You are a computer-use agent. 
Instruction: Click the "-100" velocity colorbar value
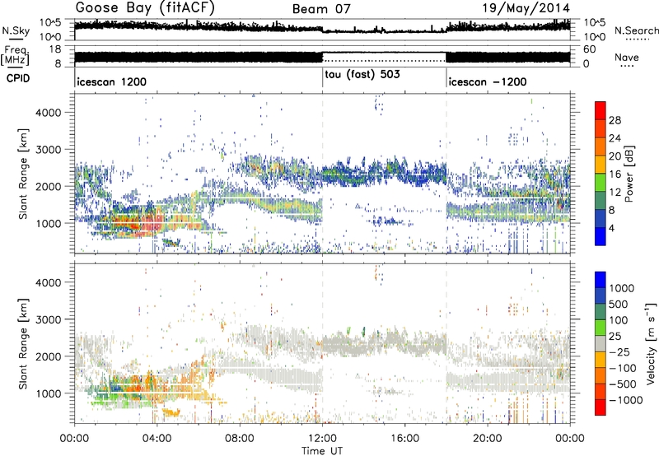click(623, 368)
